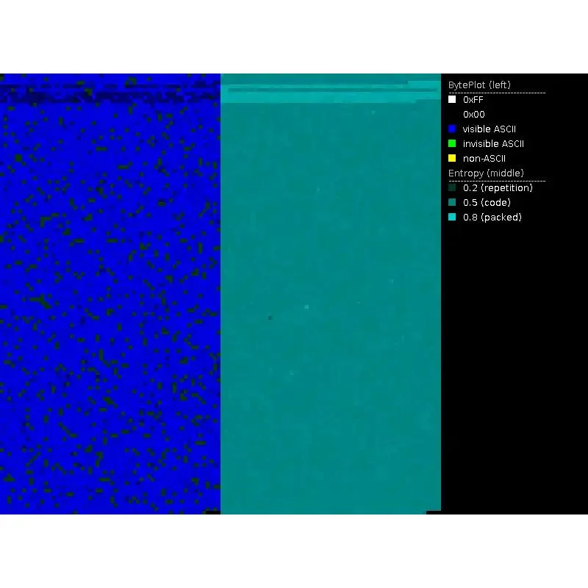Image resolution: width=588 pixels, height=588 pixels.
Task: Click the blue visible ASCII swatch
Action: tap(452, 129)
